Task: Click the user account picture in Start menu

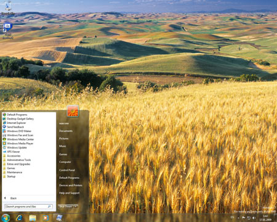Action: click(x=73, y=111)
